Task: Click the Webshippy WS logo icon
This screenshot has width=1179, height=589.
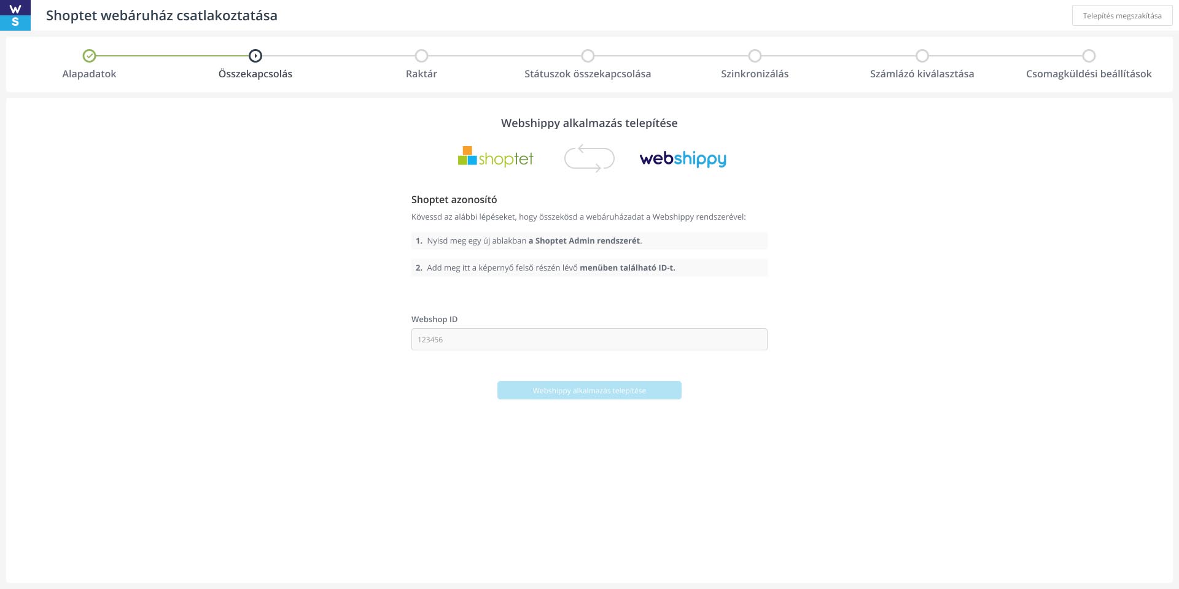Action: (15, 15)
